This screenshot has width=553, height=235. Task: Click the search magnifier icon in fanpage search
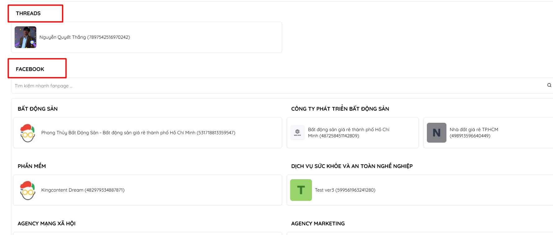click(x=549, y=85)
